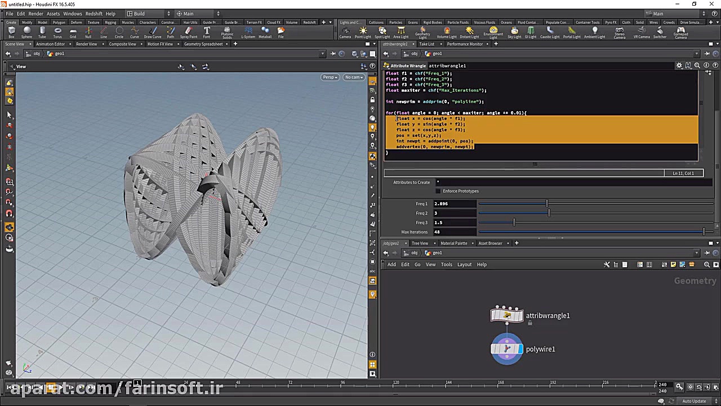Click the Max Iterations value field
This screenshot has height=406, width=721.
point(454,232)
